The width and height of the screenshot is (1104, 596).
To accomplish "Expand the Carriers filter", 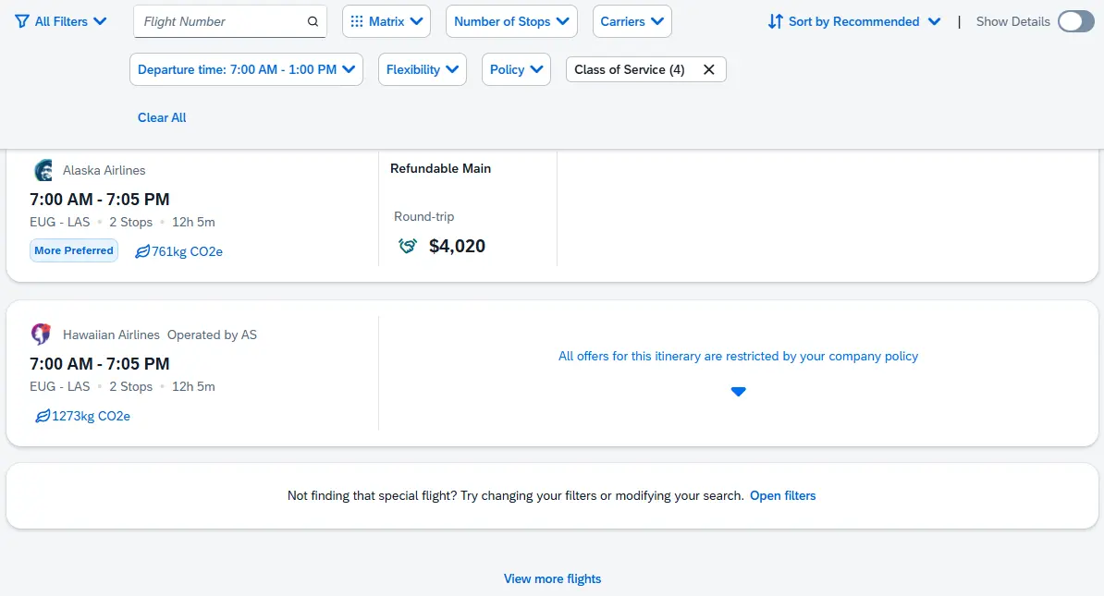I will pos(632,21).
